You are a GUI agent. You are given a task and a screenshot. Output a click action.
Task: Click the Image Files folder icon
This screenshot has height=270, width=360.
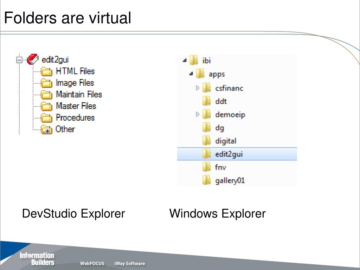(x=47, y=83)
